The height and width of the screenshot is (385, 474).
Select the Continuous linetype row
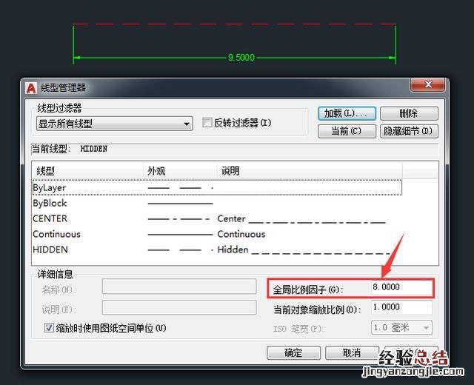click(217, 234)
